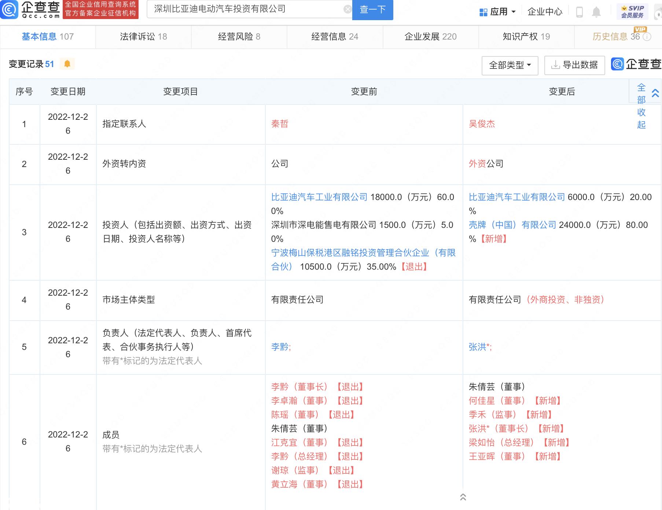Screen dimensions: 662x510
Task: Open the 应用 dropdown menu
Action: pos(498,12)
